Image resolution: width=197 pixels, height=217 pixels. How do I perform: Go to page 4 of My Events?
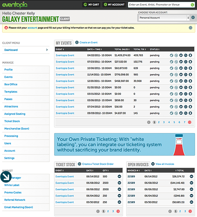169,122
